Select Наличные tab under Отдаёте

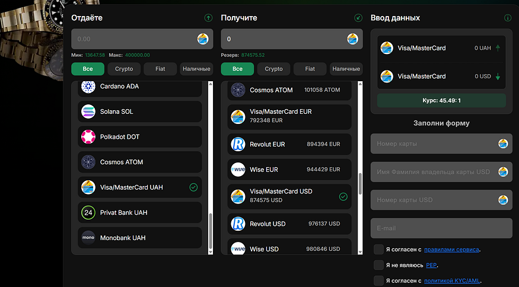point(196,69)
